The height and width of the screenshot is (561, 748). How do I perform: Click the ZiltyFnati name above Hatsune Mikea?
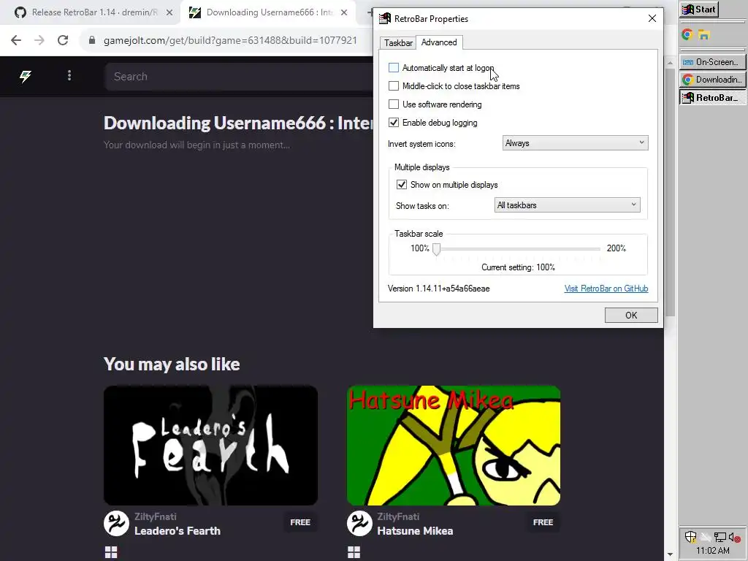point(398,516)
